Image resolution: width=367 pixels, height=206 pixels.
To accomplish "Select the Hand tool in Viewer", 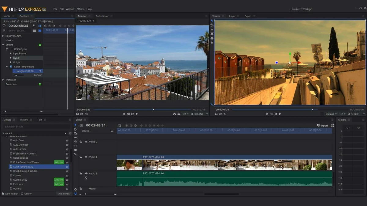I will (x=212, y=25).
